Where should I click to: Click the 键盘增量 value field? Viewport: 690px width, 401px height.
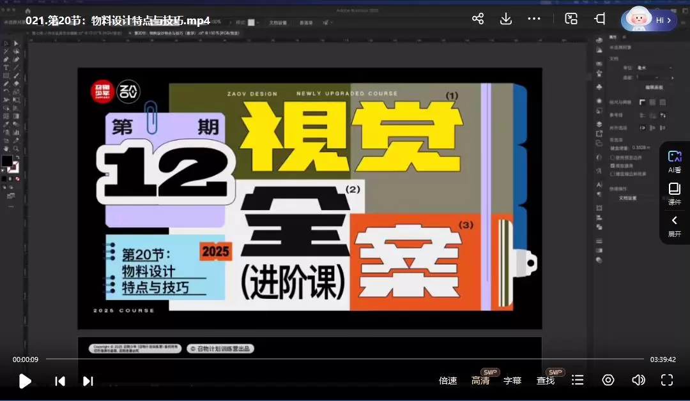pyautogui.click(x=641, y=148)
